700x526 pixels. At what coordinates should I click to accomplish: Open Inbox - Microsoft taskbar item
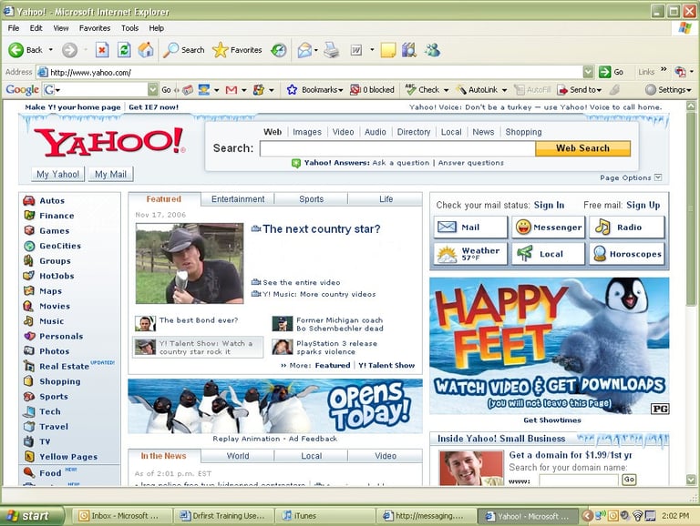122,516
